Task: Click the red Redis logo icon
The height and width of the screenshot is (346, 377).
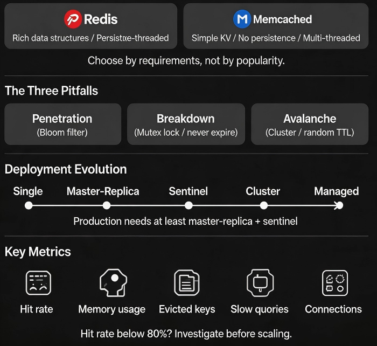Action: point(73,19)
